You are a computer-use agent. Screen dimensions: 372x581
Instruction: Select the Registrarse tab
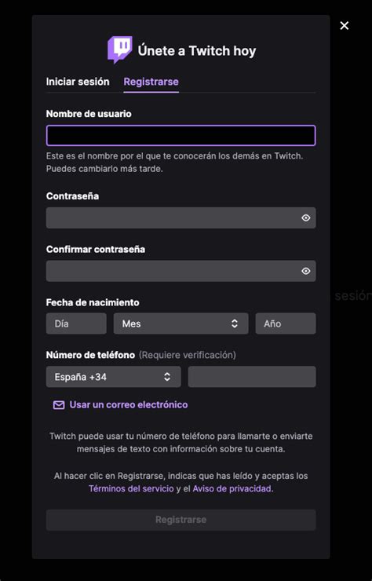click(x=151, y=82)
